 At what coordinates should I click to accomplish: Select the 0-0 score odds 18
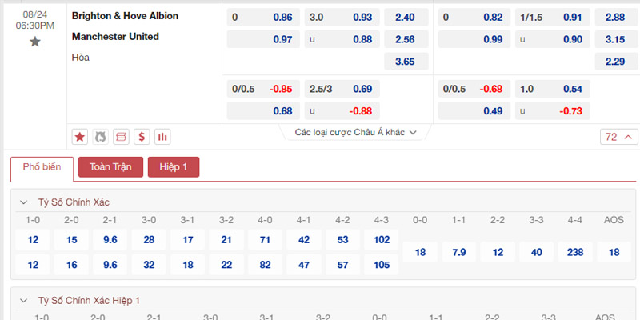point(420,252)
